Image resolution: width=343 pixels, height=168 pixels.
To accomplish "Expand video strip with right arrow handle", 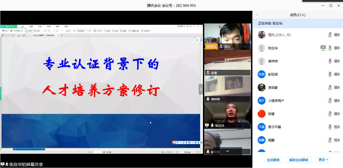I will pyautogui.click(x=201, y=89).
